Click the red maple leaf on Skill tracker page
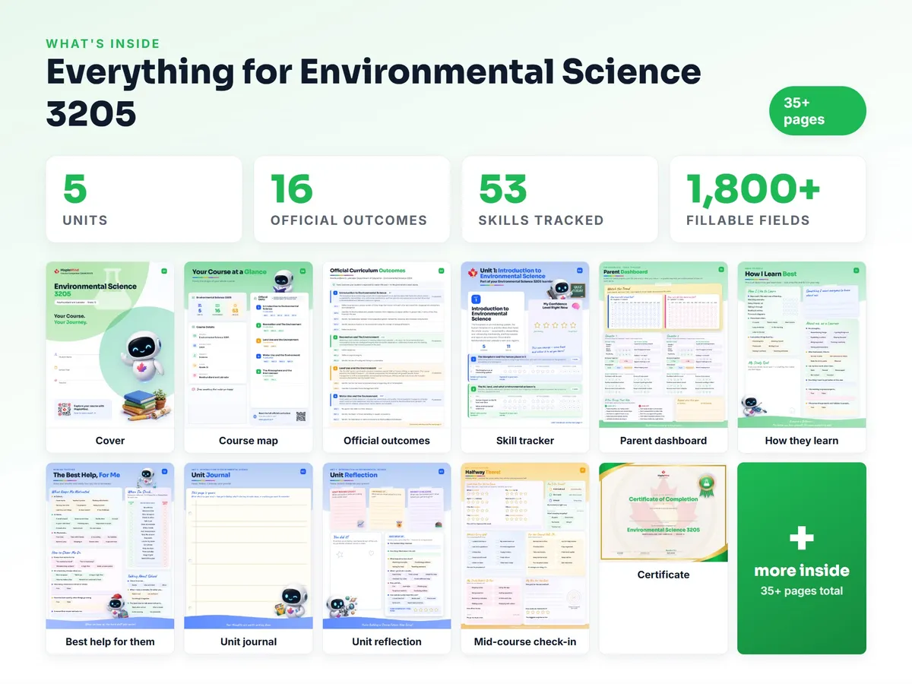 [472, 272]
